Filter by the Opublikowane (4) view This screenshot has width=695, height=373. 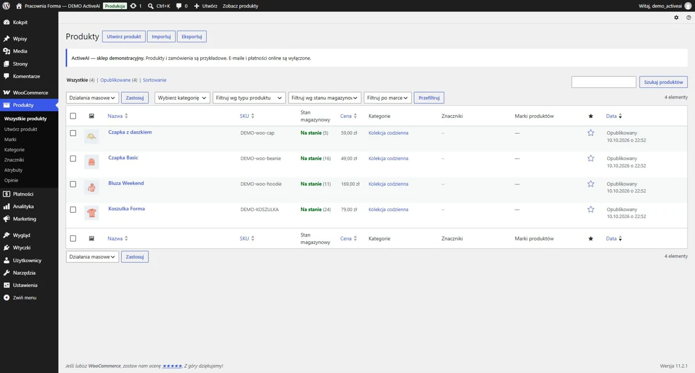click(119, 80)
